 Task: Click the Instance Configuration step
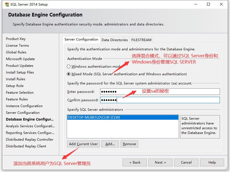pyautogui.click(x=24, y=106)
